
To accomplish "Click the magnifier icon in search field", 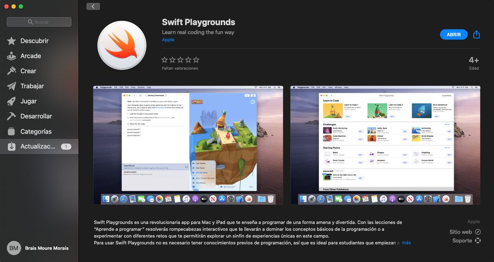I will pyautogui.click(x=30, y=22).
